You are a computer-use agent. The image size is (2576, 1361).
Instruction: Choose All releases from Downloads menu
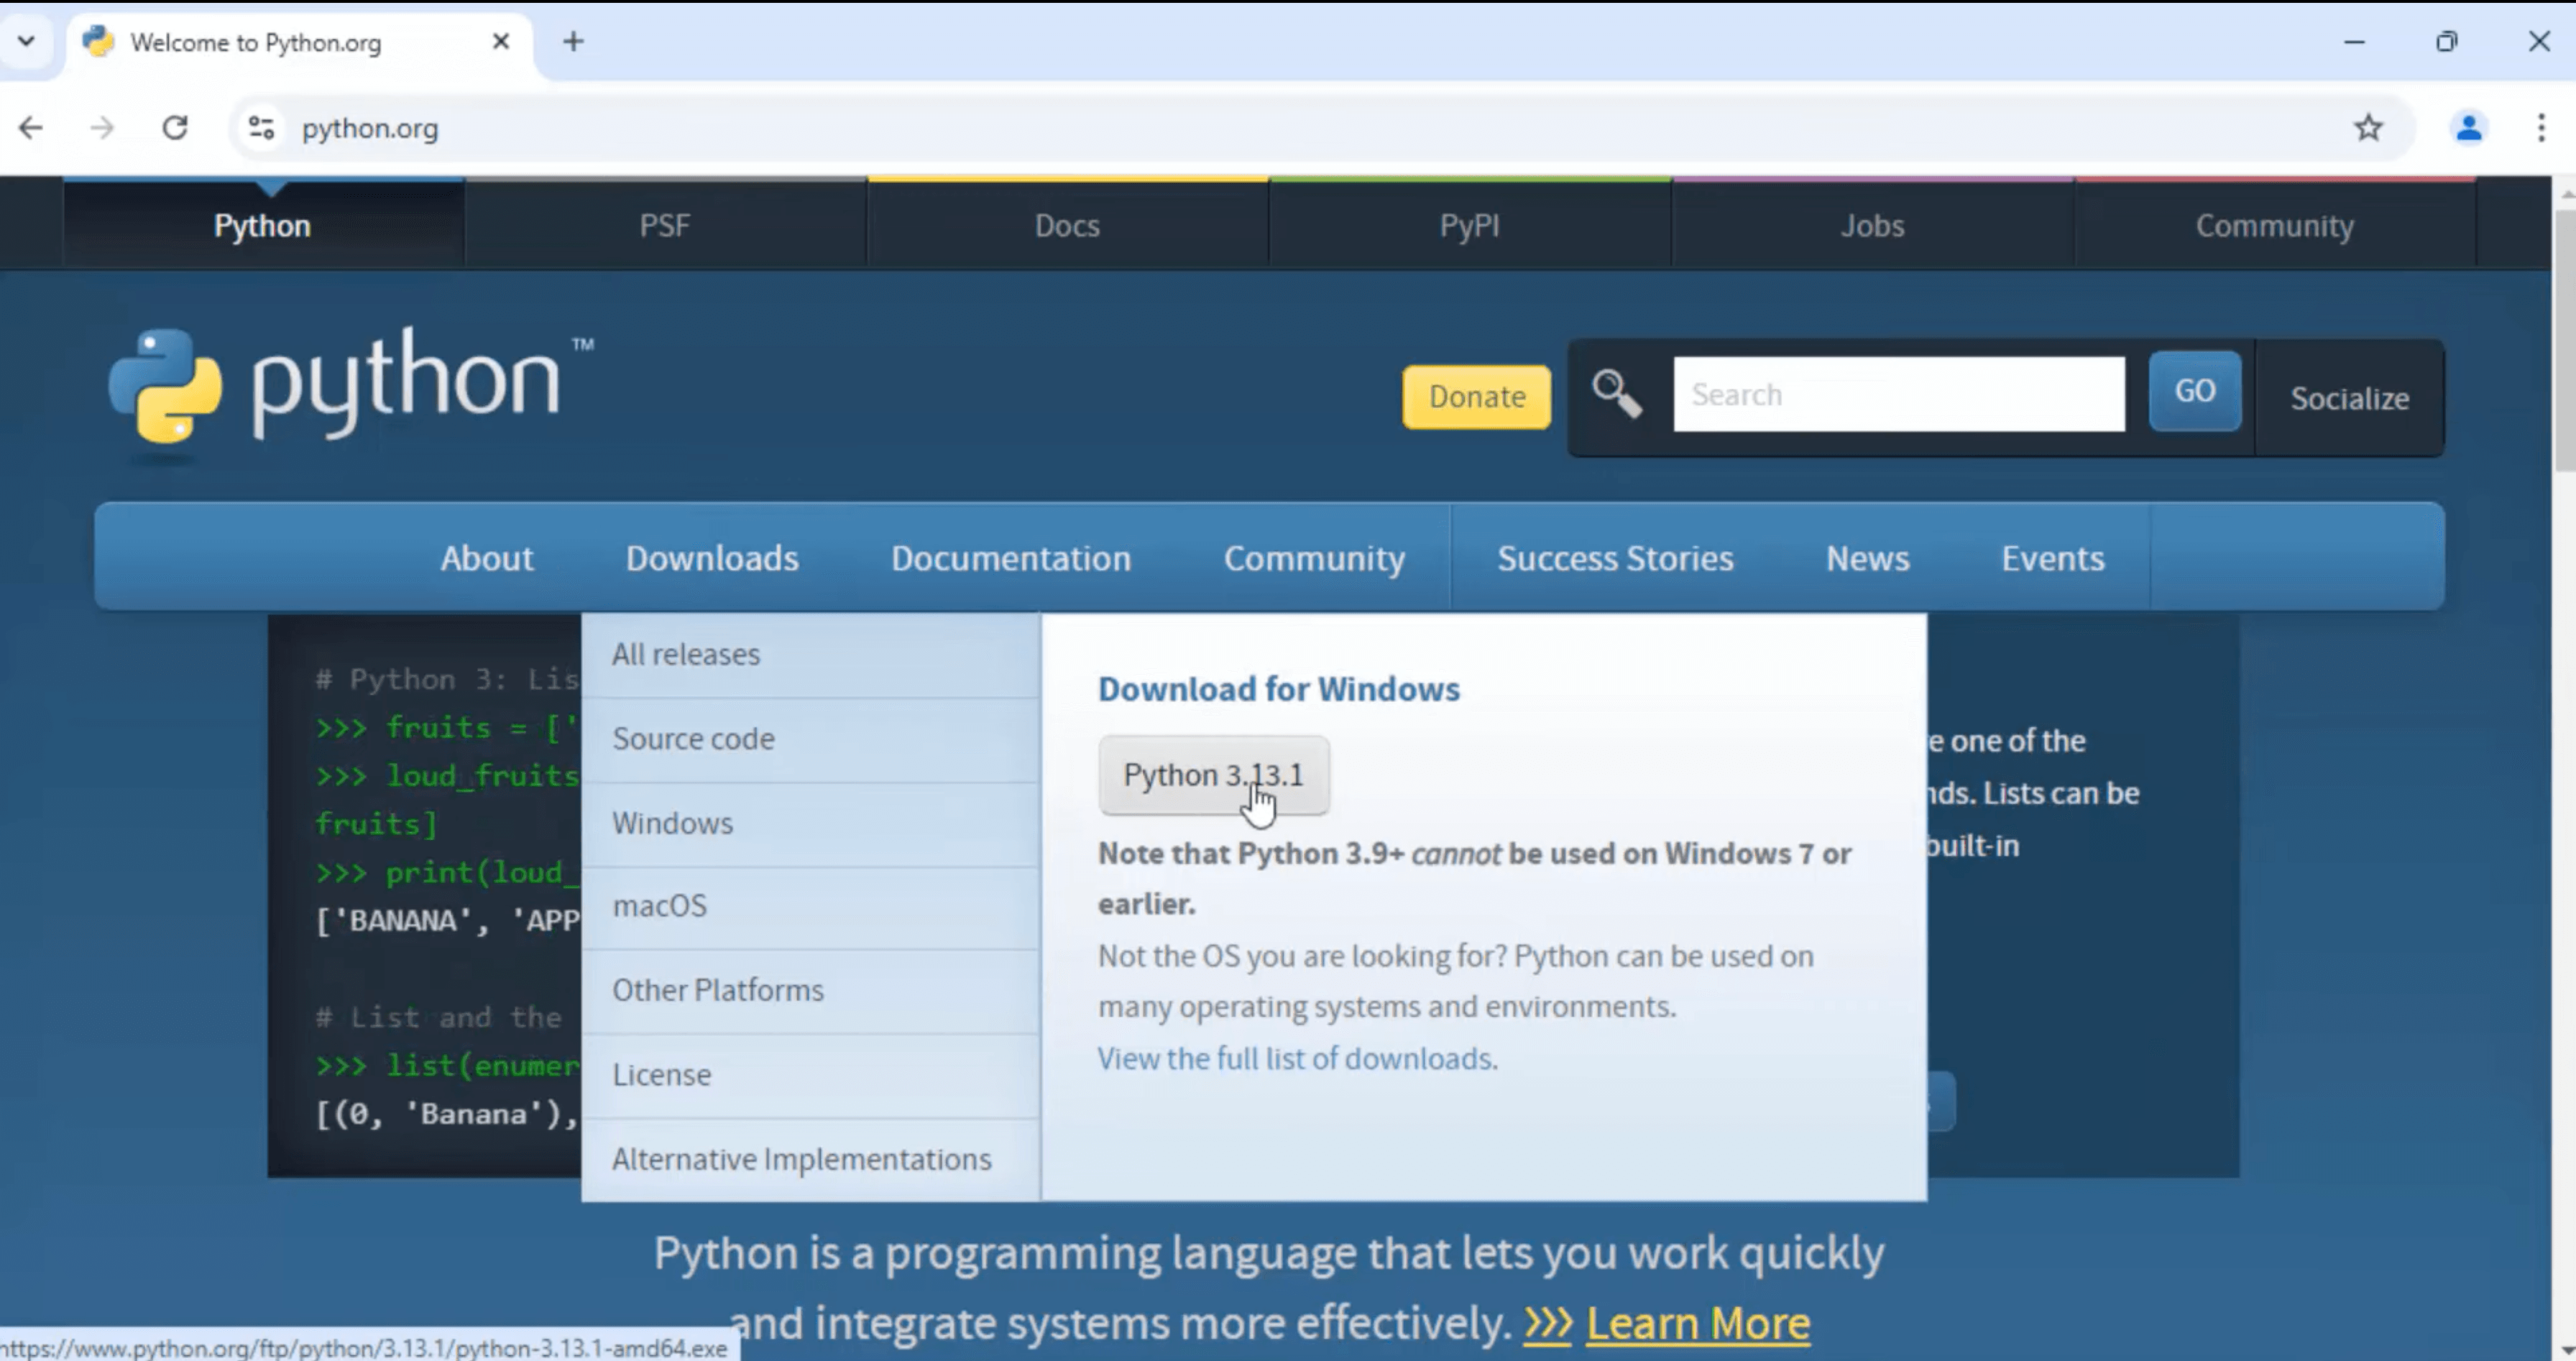tap(810, 655)
